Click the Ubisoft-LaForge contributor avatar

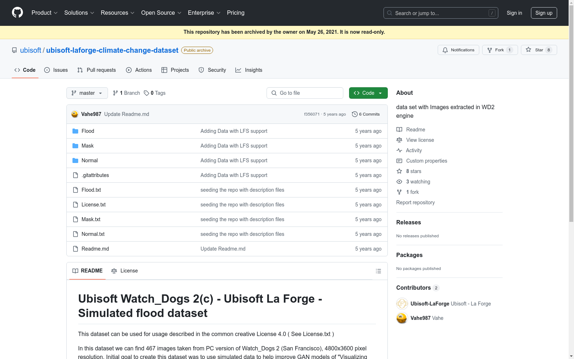click(402, 304)
